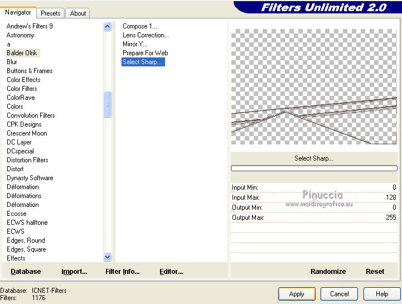This screenshot has height=304, width=402.
Task: Select the Color Filters category
Action: coord(22,89)
